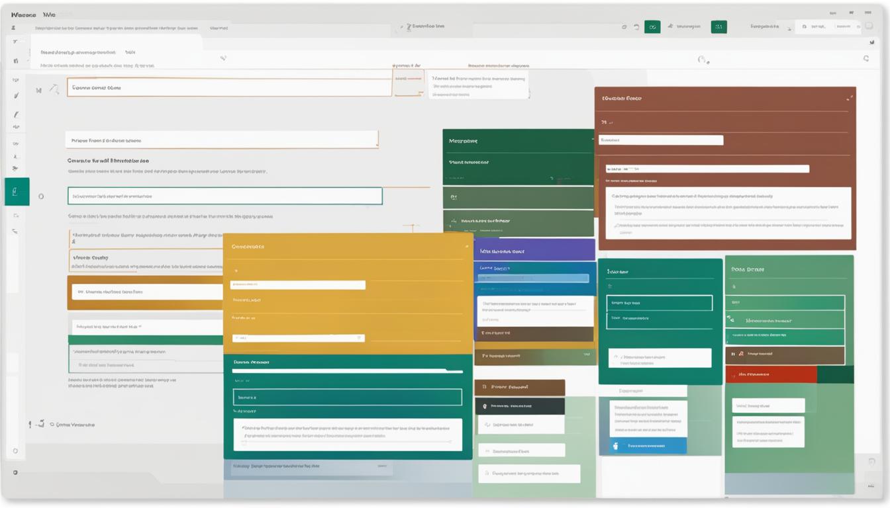Viewport: 890px width, 508px height.
Task: Click the gray button at the yellow panel's bottom
Action: point(383,465)
